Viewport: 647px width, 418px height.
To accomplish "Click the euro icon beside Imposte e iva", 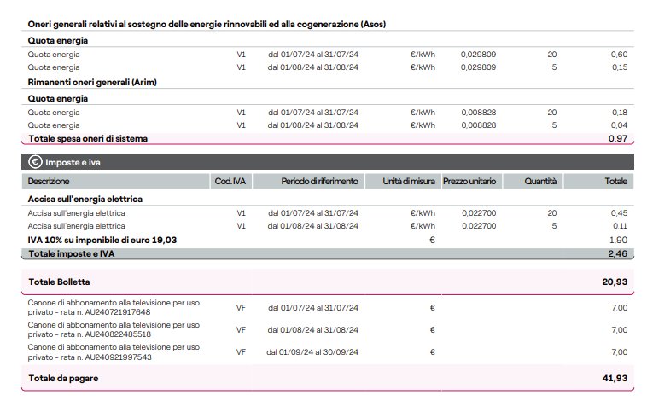I will coord(35,161).
